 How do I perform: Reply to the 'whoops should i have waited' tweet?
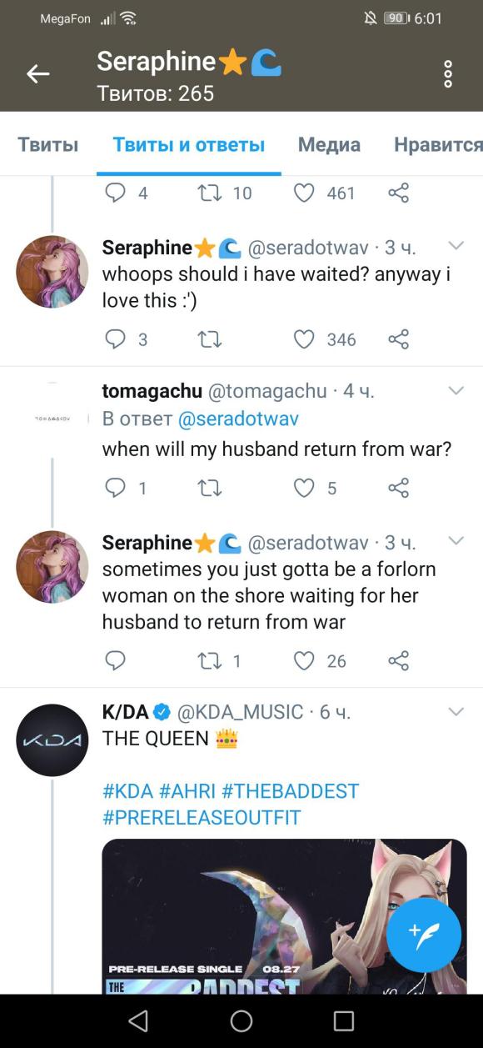click(x=115, y=339)
